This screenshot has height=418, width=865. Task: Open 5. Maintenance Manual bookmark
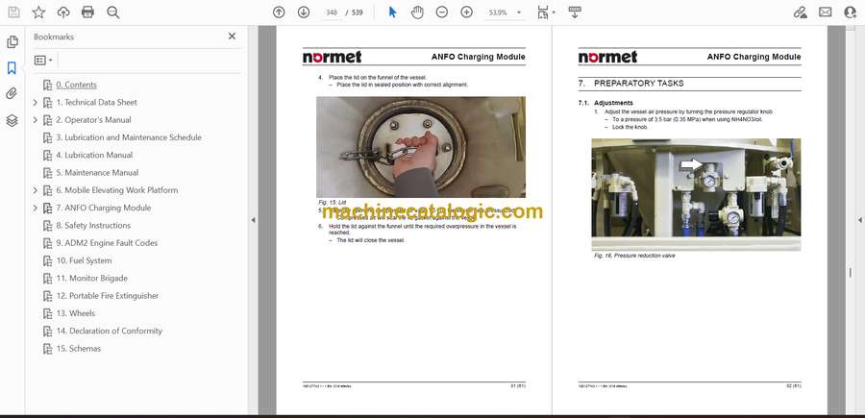coord(97,173)
